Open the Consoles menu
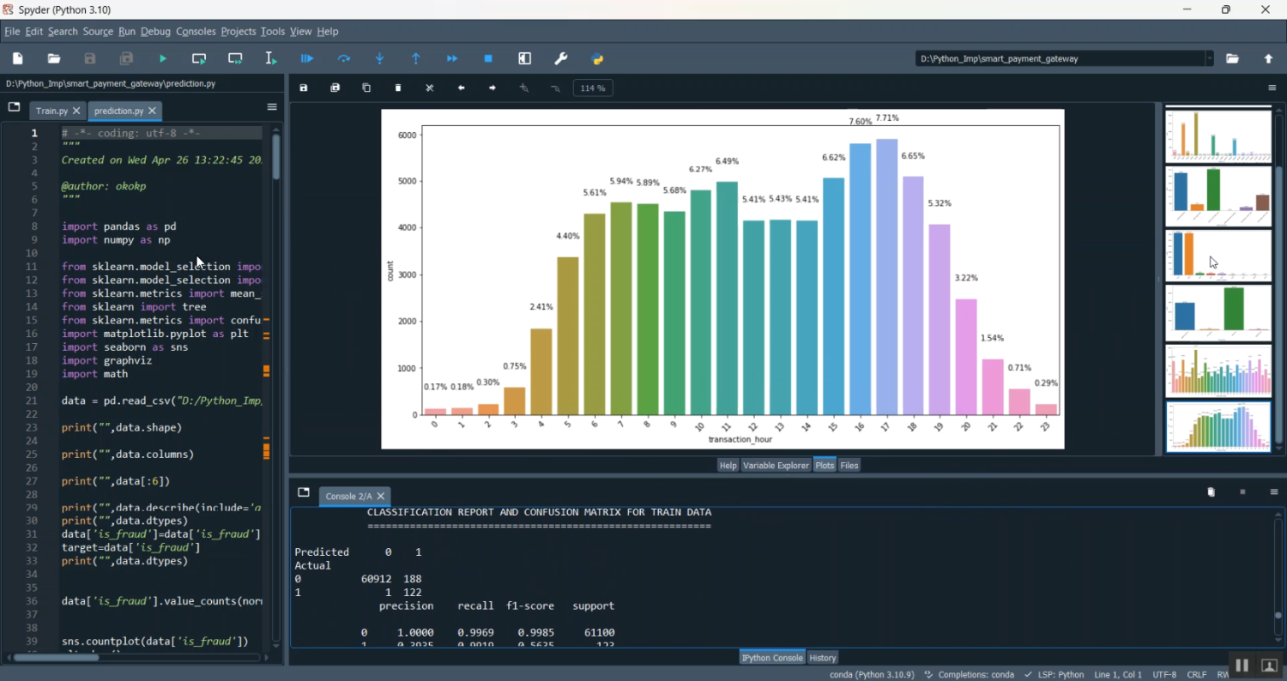The image size is (1287, 681). point(196,31)
